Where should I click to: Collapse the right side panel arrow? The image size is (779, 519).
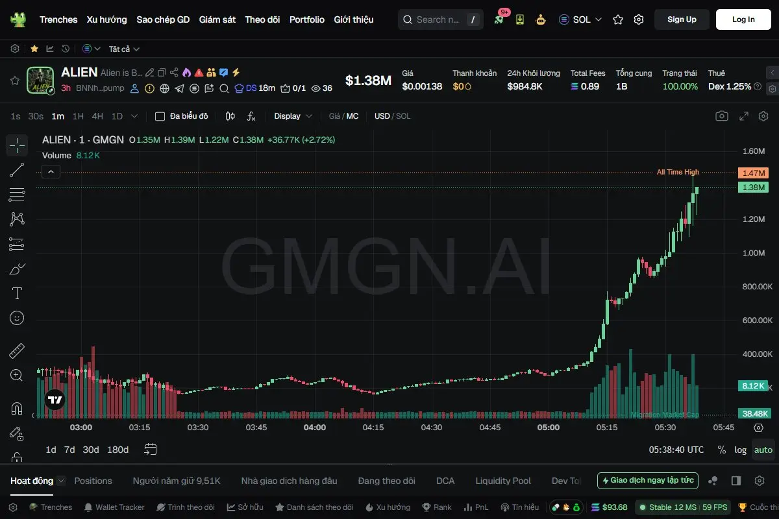point(772,73)
